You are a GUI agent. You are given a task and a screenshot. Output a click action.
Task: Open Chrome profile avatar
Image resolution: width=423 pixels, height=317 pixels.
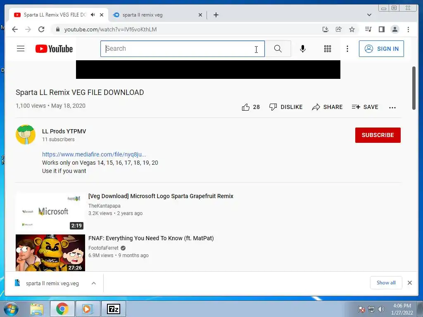394,29
